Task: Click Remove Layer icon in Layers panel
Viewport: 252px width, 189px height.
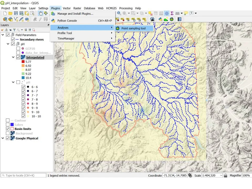Action: 34,30
